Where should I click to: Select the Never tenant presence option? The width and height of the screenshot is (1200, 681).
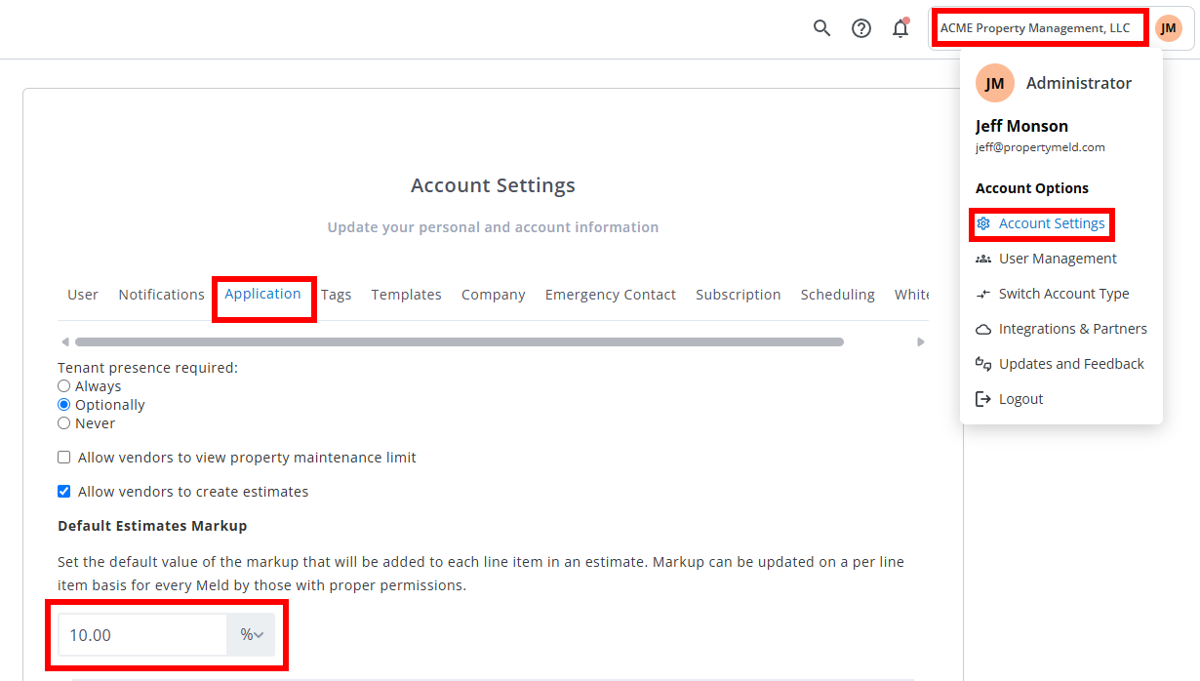point(64,423)
